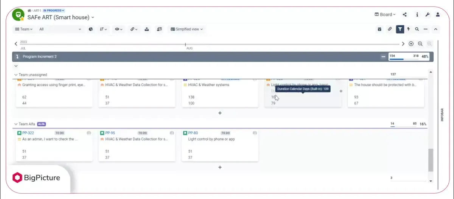Click the lightning bolt quick action icon
Viewport: 454px width, 199px height.
(x=409, y=29)
